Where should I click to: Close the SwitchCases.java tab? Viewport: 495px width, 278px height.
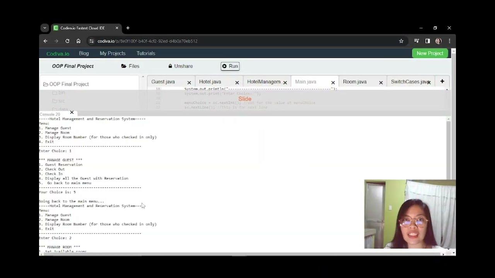point(429,83)
